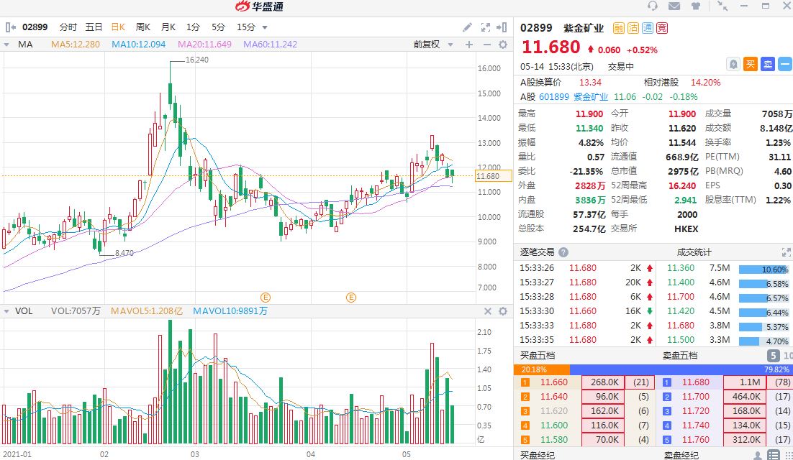793x460 pixels.
Task: Open the messages envelope icon
Action: pos(674,6)
